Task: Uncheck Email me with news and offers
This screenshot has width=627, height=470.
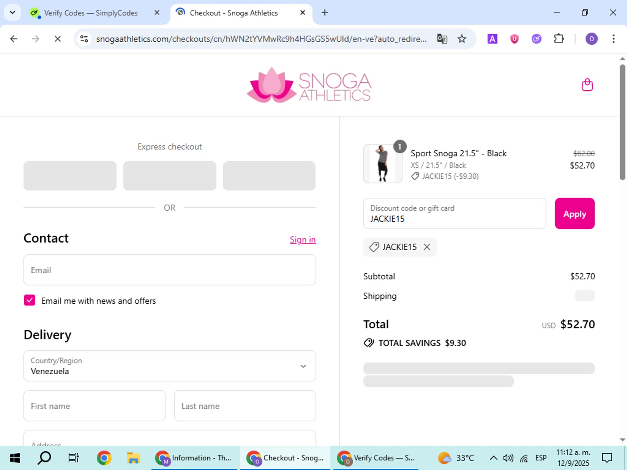Action: pyautogui.click(x=30, y=300)
